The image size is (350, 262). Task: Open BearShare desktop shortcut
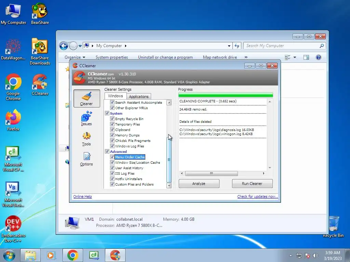click(40, 14)
